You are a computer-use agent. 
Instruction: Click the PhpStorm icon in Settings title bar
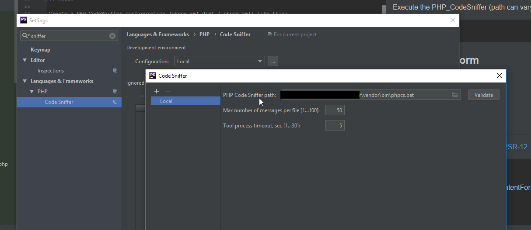click(24, 20)
